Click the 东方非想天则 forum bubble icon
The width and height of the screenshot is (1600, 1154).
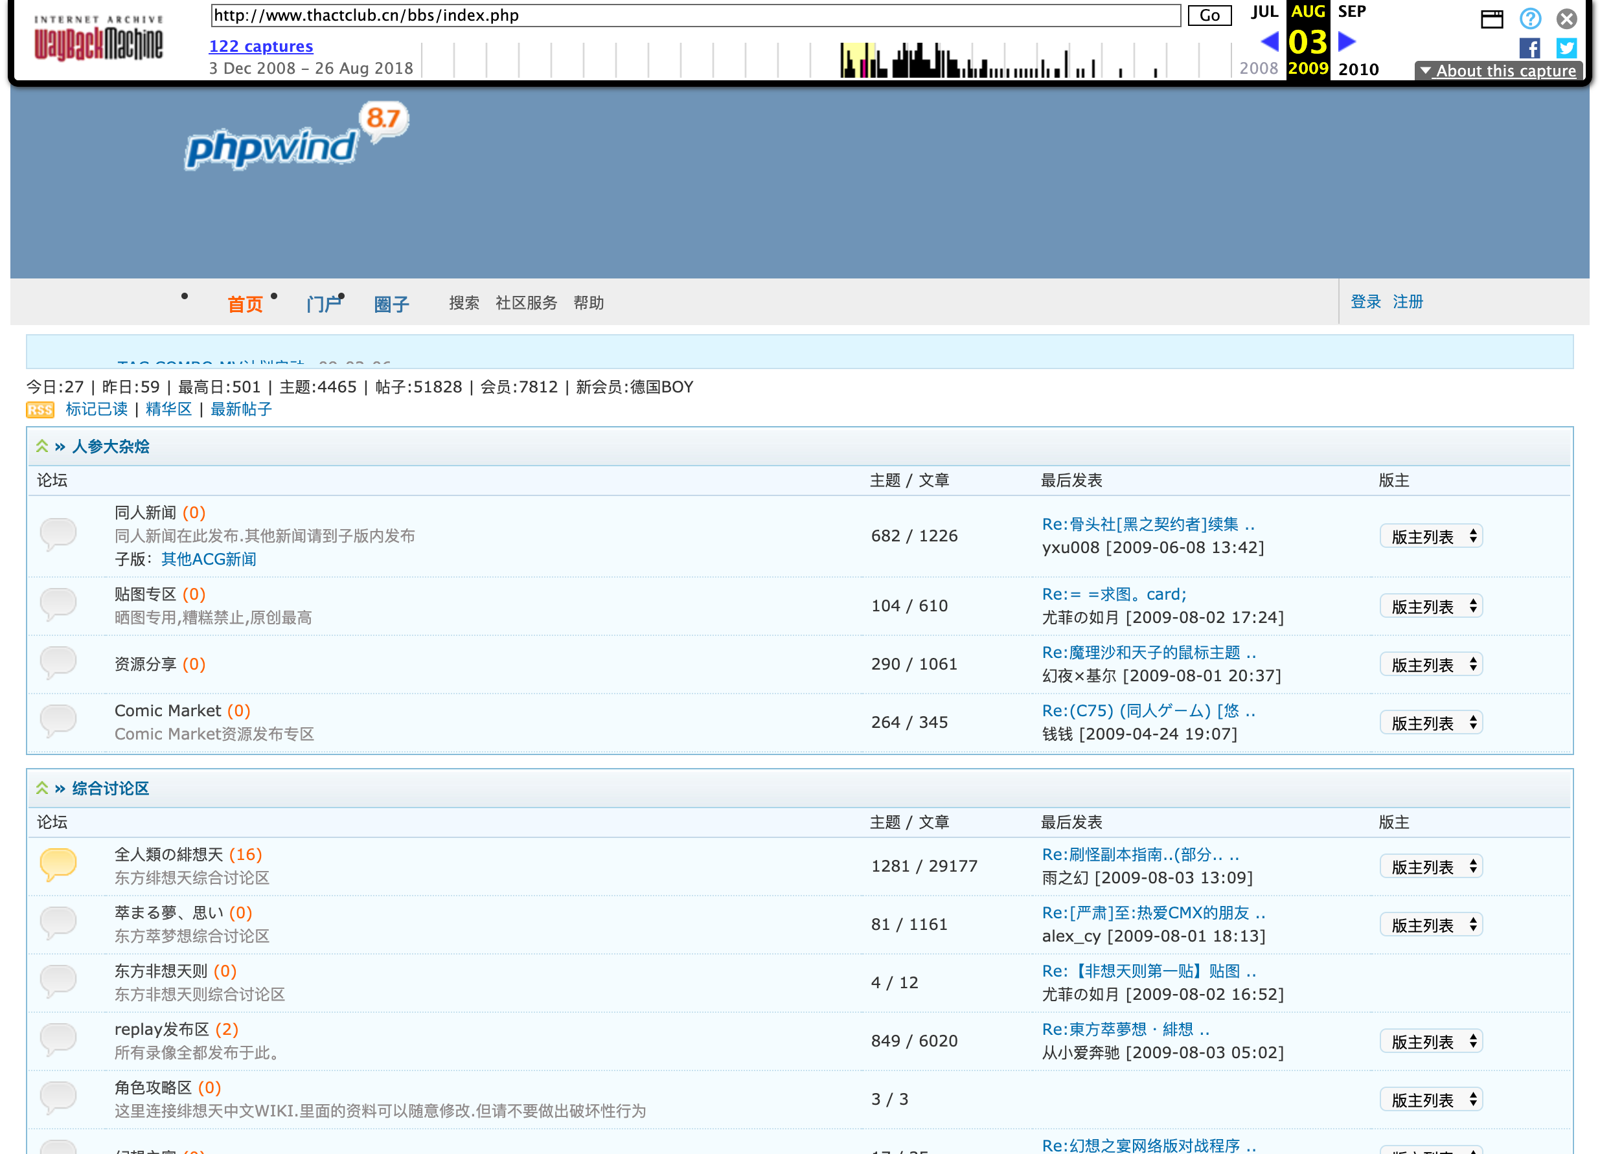[x=58, y=980]
